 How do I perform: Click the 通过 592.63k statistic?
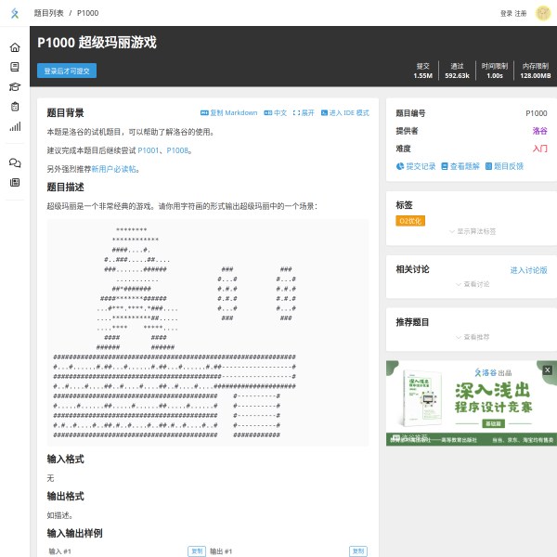(x=457, y=71)
